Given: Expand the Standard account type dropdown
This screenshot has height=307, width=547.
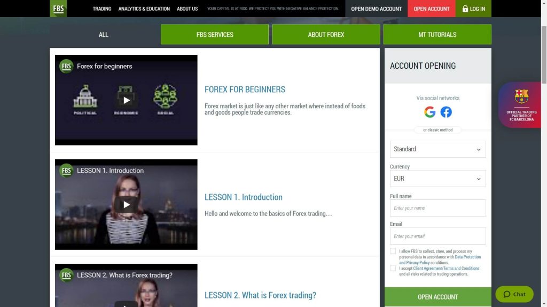Looking at the screenshot, I should (x=437, y=149).
